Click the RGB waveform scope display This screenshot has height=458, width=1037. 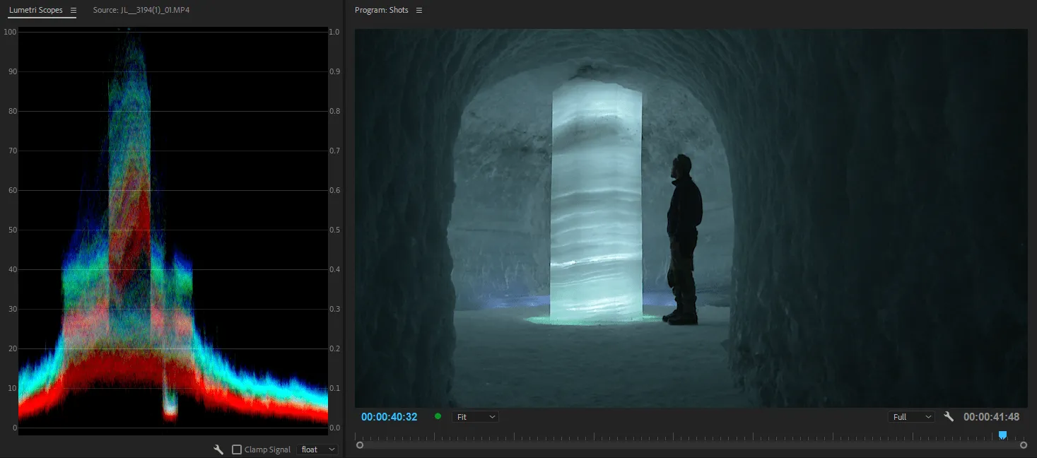click(x=173, y=230)
